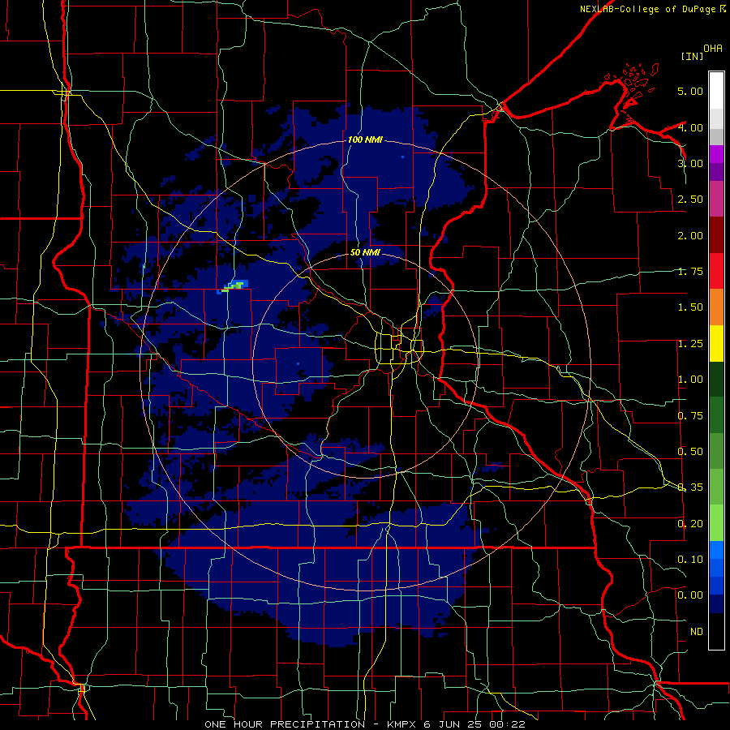Image resolution: width=730 pixels, height=730 pixels.
Task: Click the green-yellow heavy precipitation cell
Action: point(233,286)
